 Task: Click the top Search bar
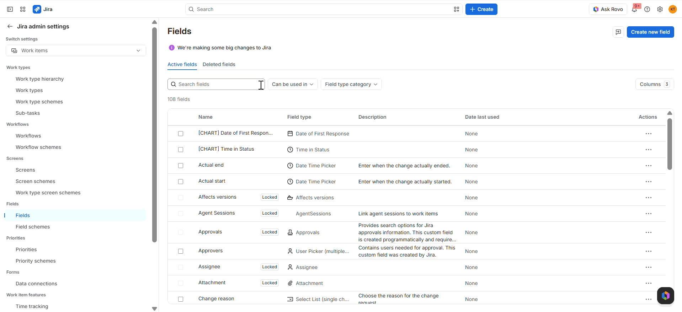[x=324, y=9]
